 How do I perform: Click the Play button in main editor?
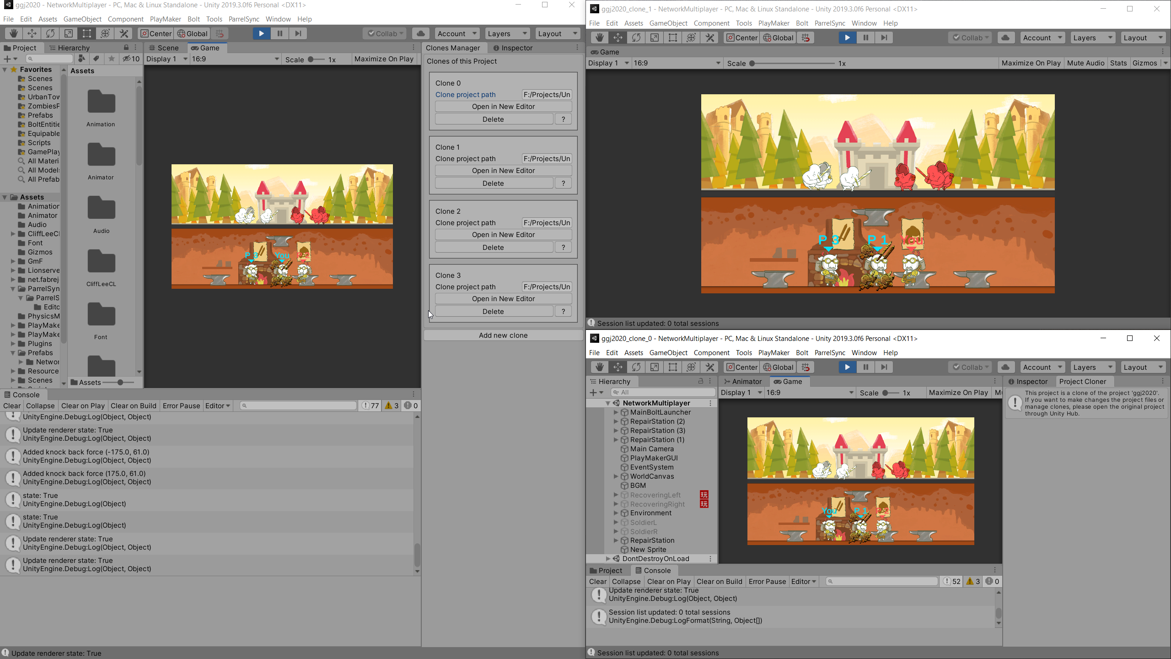tap(261, 33)
